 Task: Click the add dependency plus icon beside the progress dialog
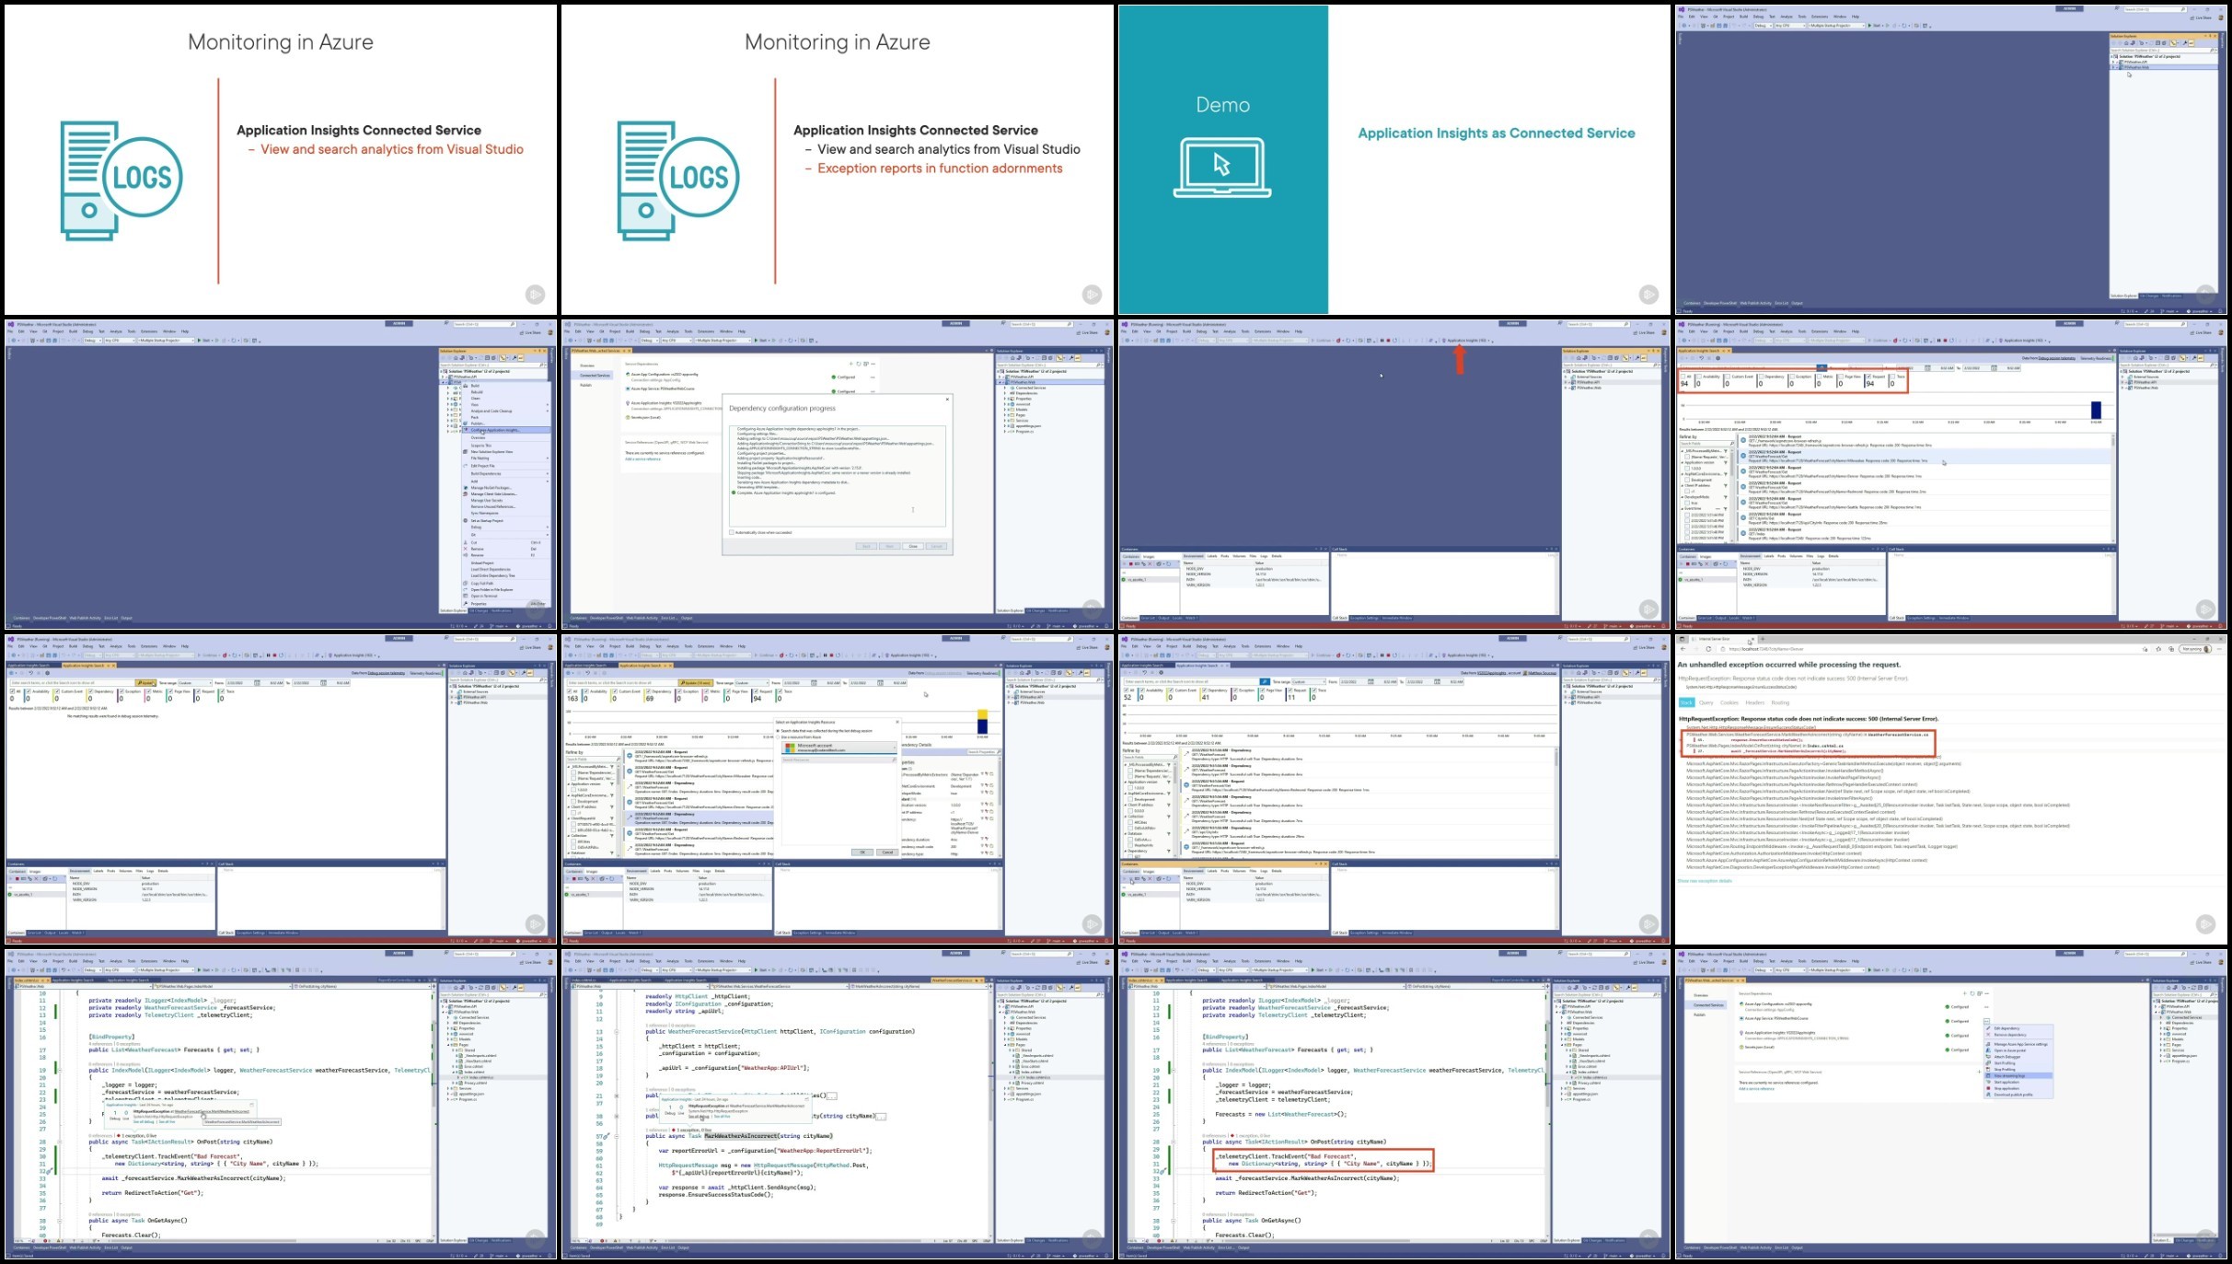(x=850, y=364)
